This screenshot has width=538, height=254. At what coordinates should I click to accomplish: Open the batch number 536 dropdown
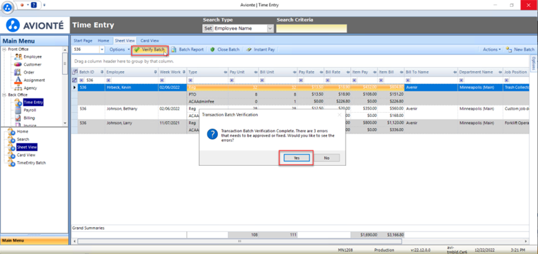pyautogui.click(x=102, y=50)
